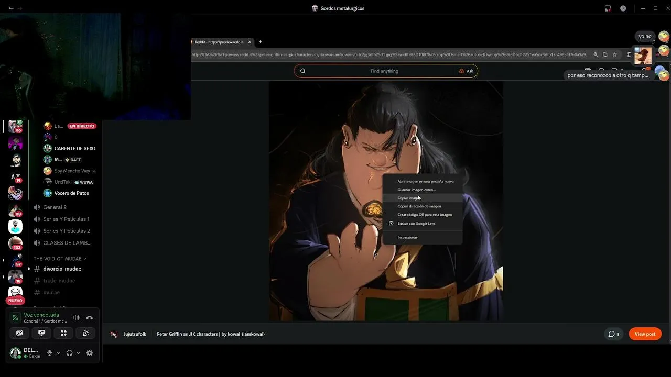Open server icon with 57 badge
This screenshot has height=377, width=671.
(15, 260)
